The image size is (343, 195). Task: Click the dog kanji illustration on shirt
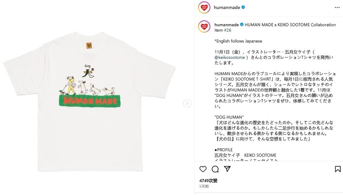coord(88,71)
